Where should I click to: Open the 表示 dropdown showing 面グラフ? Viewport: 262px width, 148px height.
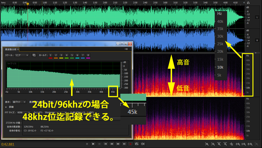click(19, 102)
